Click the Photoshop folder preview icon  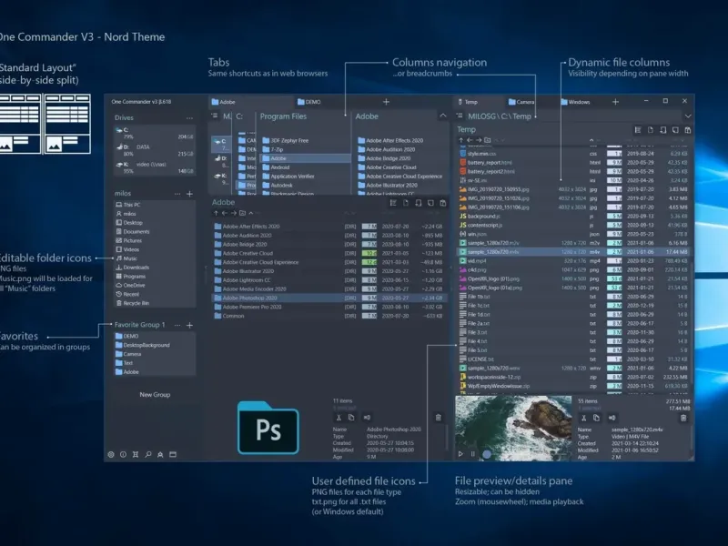click(268, 428)
